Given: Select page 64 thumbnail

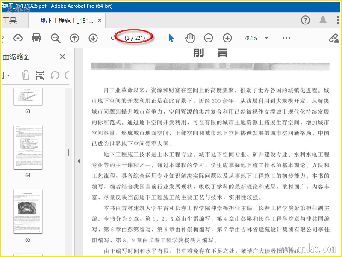Looking at the screenshot, I should [28, 147].
